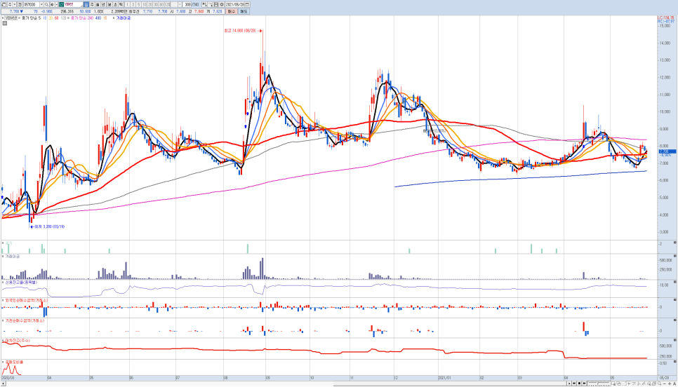Switch chart to monthly with 월 button
Screen dimensions: 678x387
click(98, 4)
